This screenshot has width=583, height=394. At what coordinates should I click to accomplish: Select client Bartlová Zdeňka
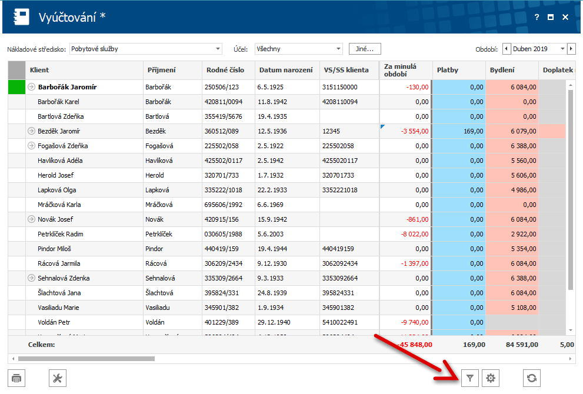61,116
